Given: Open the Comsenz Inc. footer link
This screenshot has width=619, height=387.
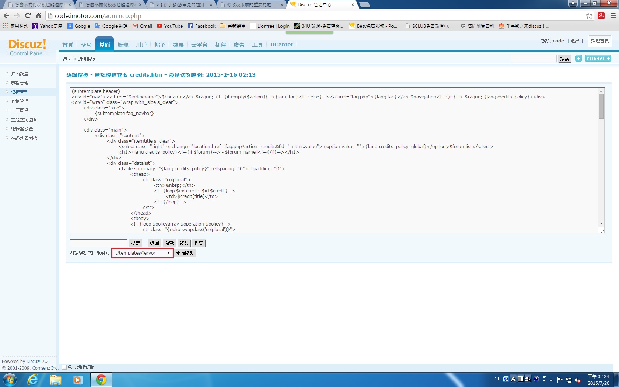Looking at the screenshot, I should point(45,368).
